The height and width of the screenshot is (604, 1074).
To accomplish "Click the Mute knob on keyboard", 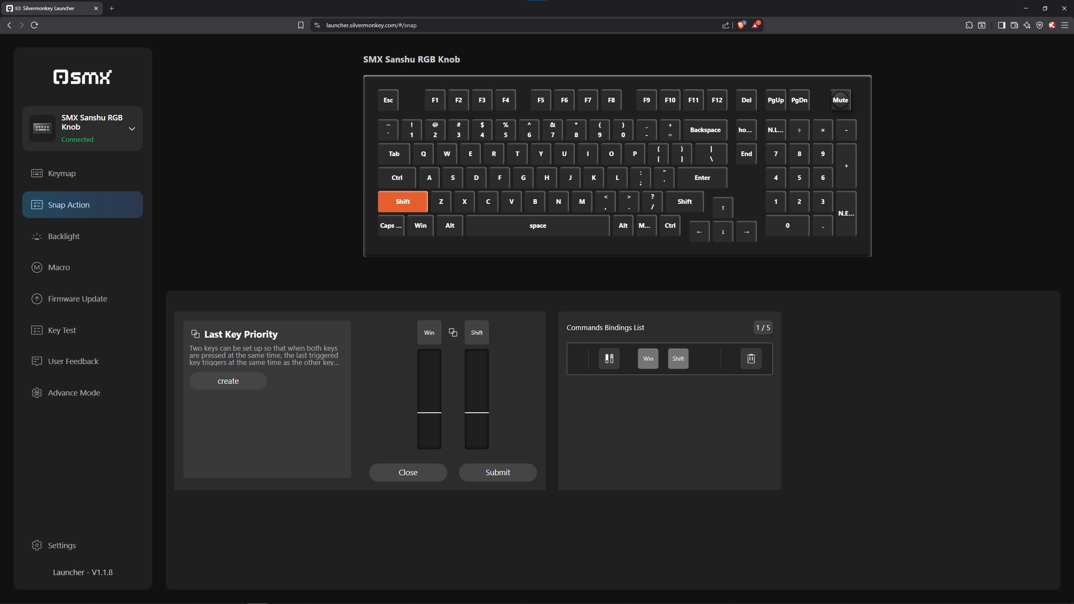I will click(x=840, y=100).
